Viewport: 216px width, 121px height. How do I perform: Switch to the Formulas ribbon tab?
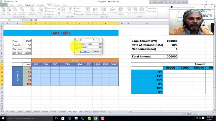coord(40,5)
